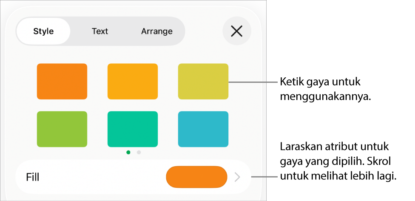415x201 pixels.
Task: Select the first styles page dot
Action: coord(128,152)
